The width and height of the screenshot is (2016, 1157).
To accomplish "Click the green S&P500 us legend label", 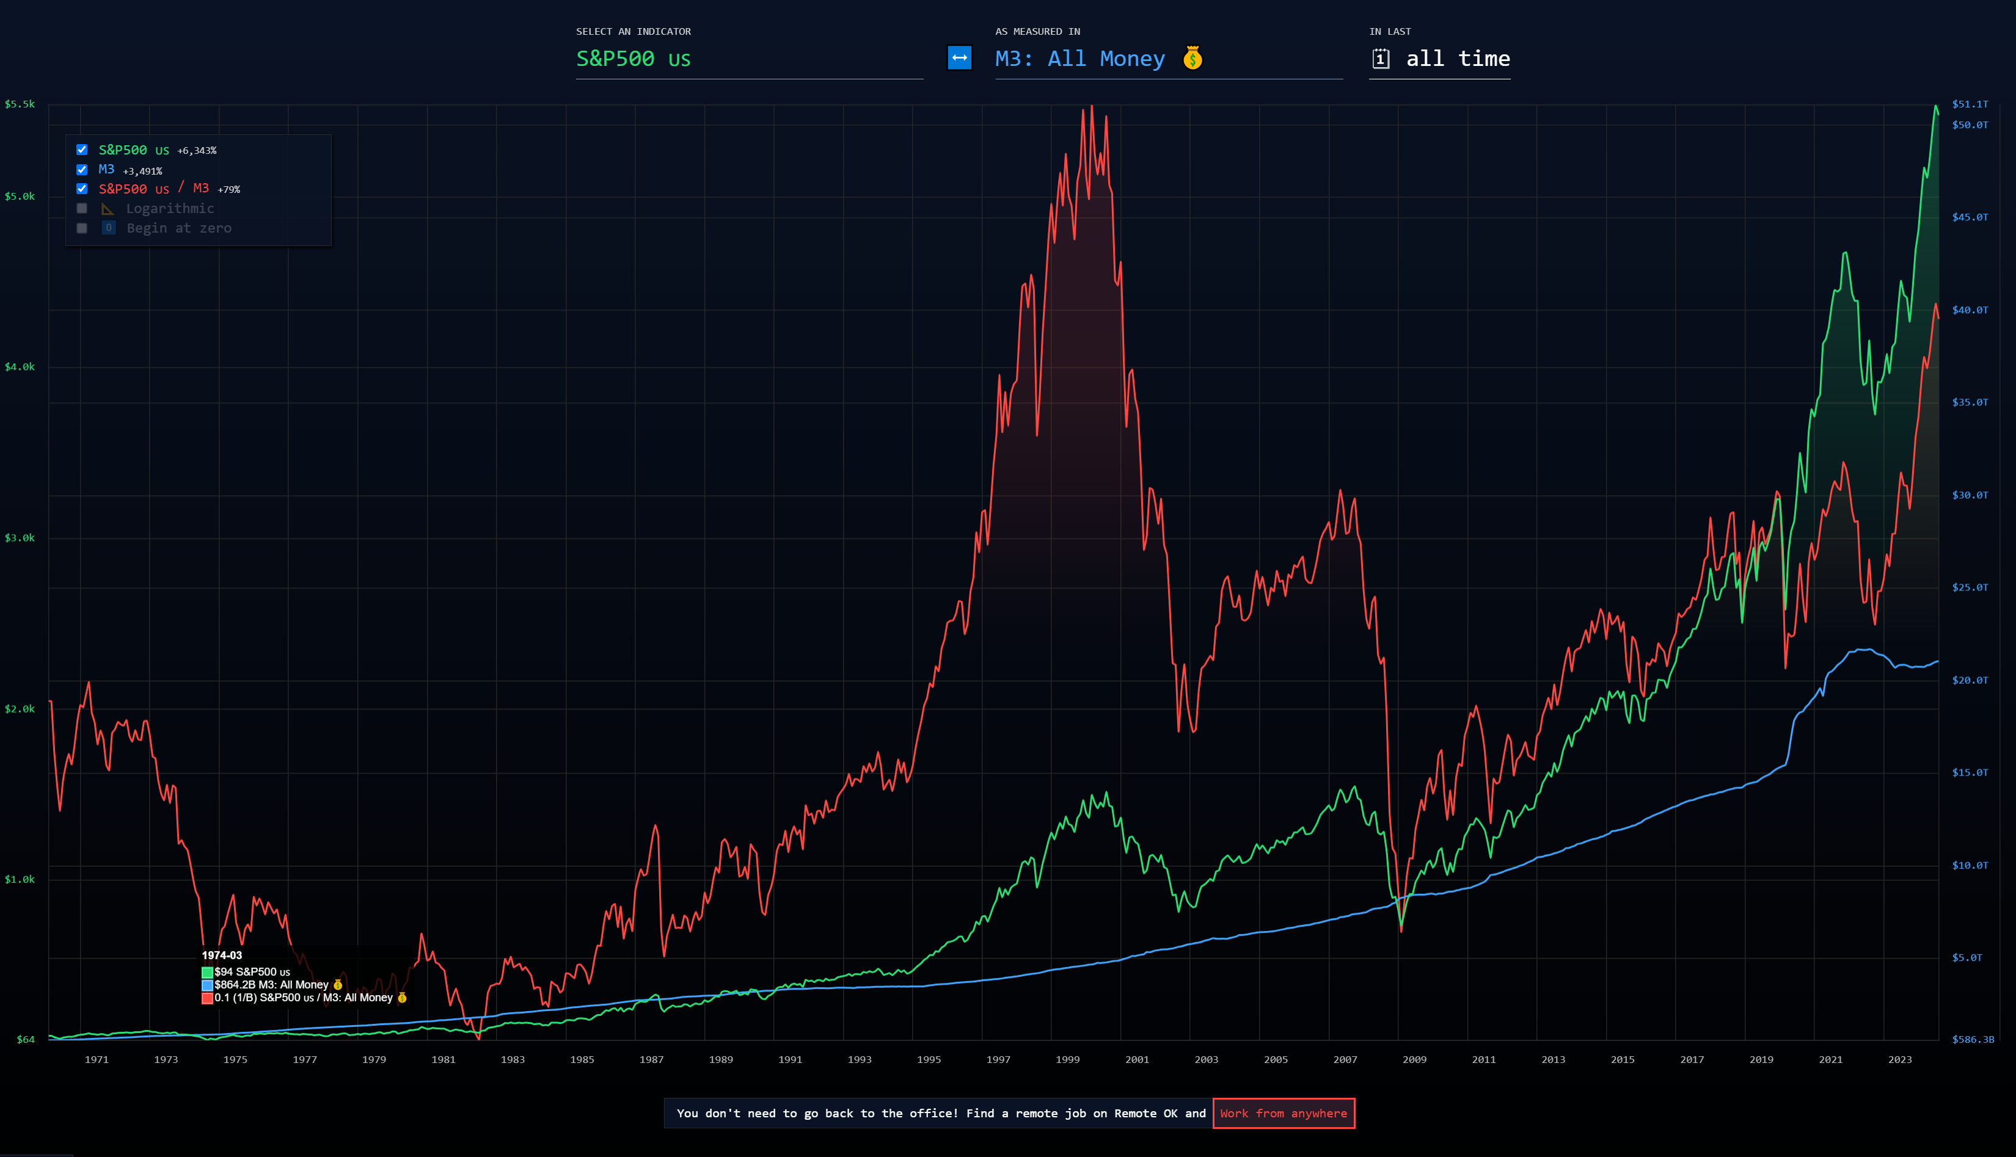I will click(134, 150).
